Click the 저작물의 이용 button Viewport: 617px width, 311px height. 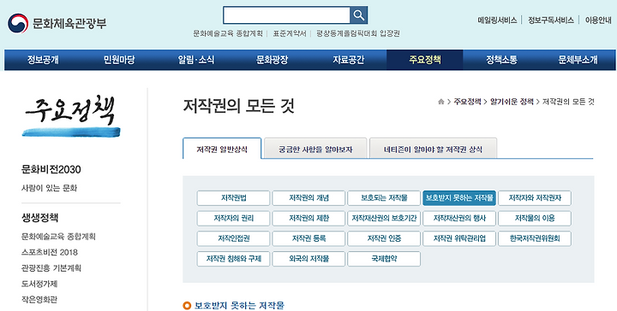535,219
